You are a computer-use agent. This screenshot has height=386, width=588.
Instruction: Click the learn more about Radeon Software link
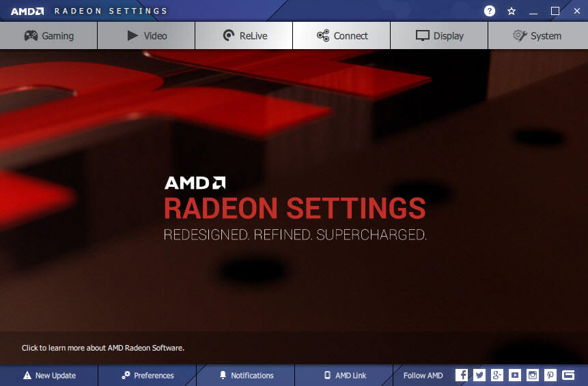102,348
